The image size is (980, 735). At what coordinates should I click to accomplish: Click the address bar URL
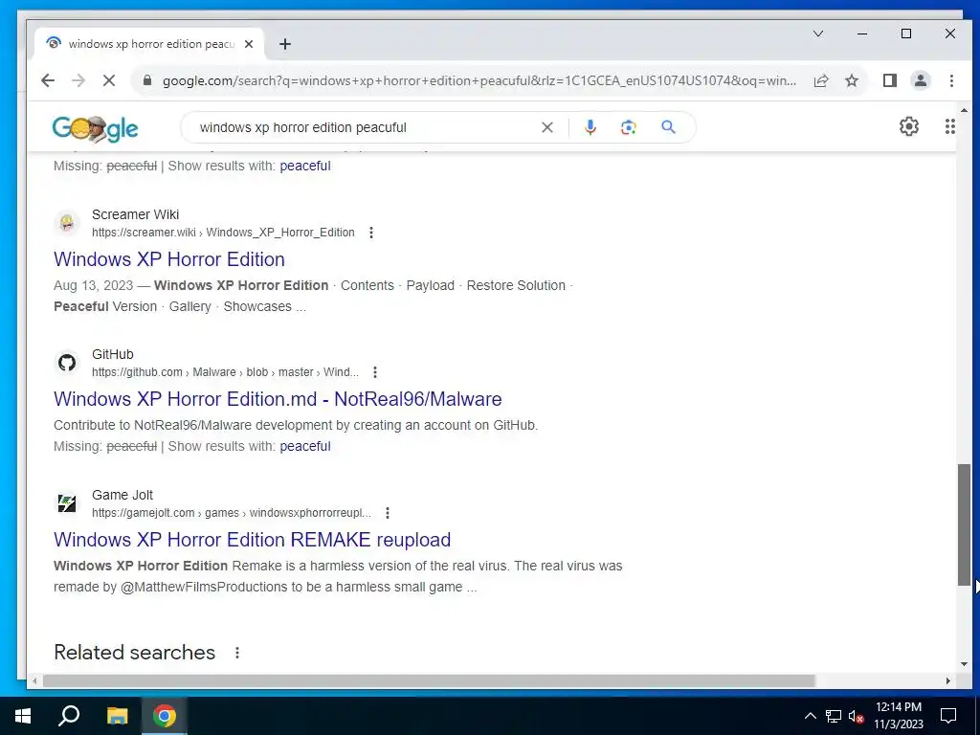point(479,80)
